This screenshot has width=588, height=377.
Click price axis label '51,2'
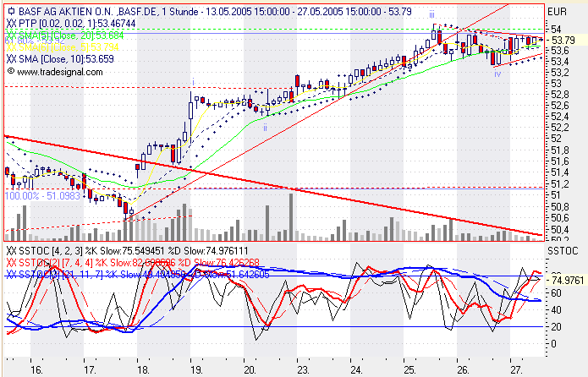[x=560, y=184]
